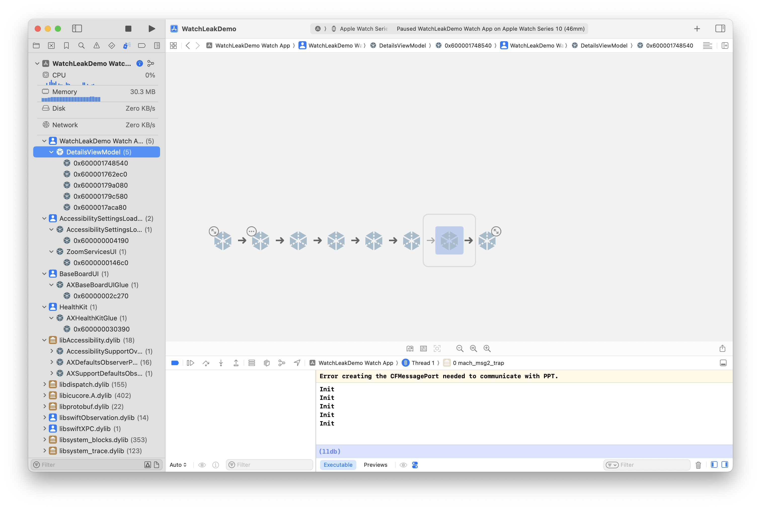Toggle the variables view pane button

click(714, 464)
